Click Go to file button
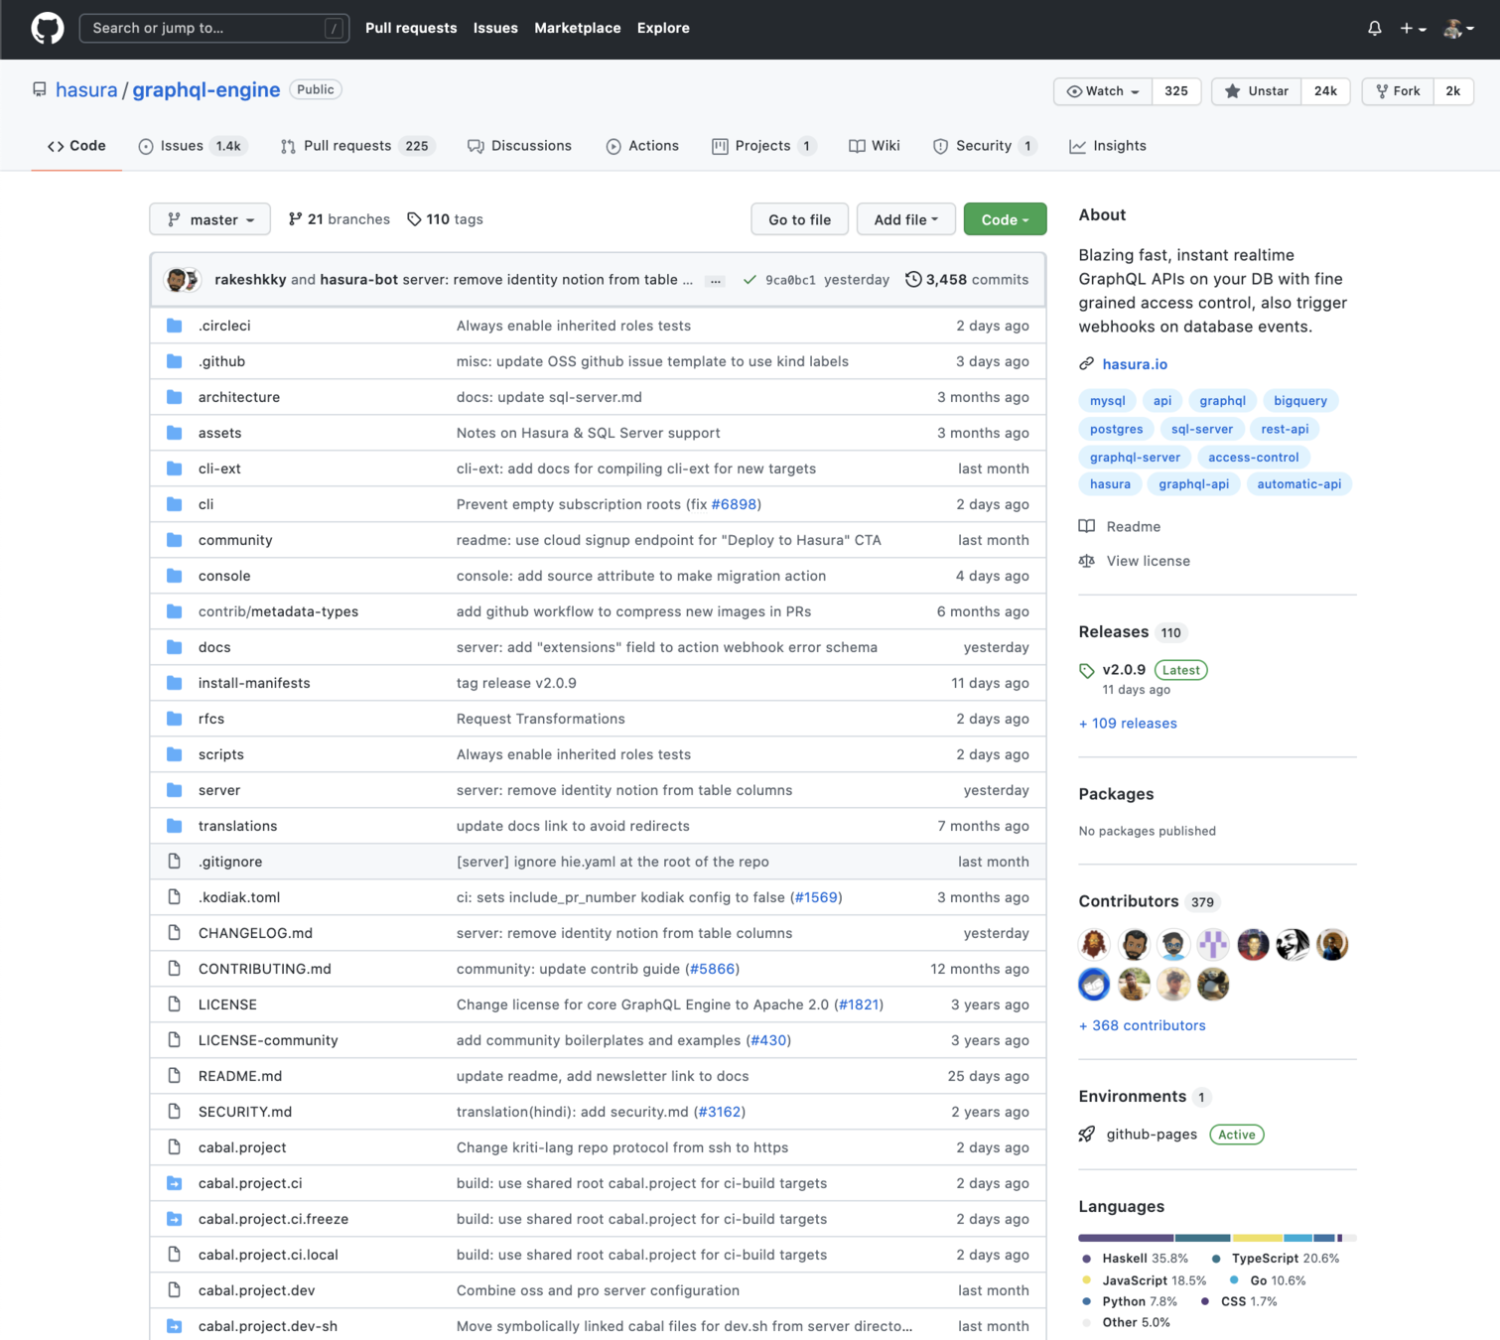The width and height of the screenshot is (1500, 1340). [799, 219]
